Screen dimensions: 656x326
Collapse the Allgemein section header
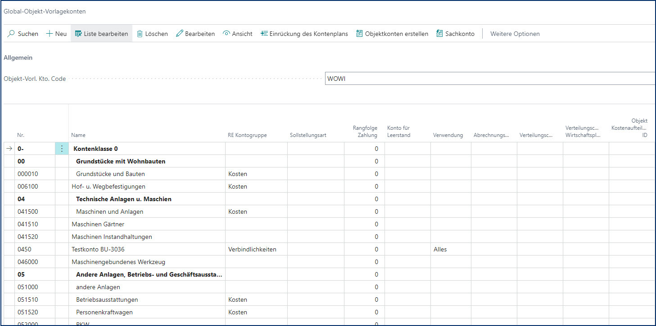[18, 58]
